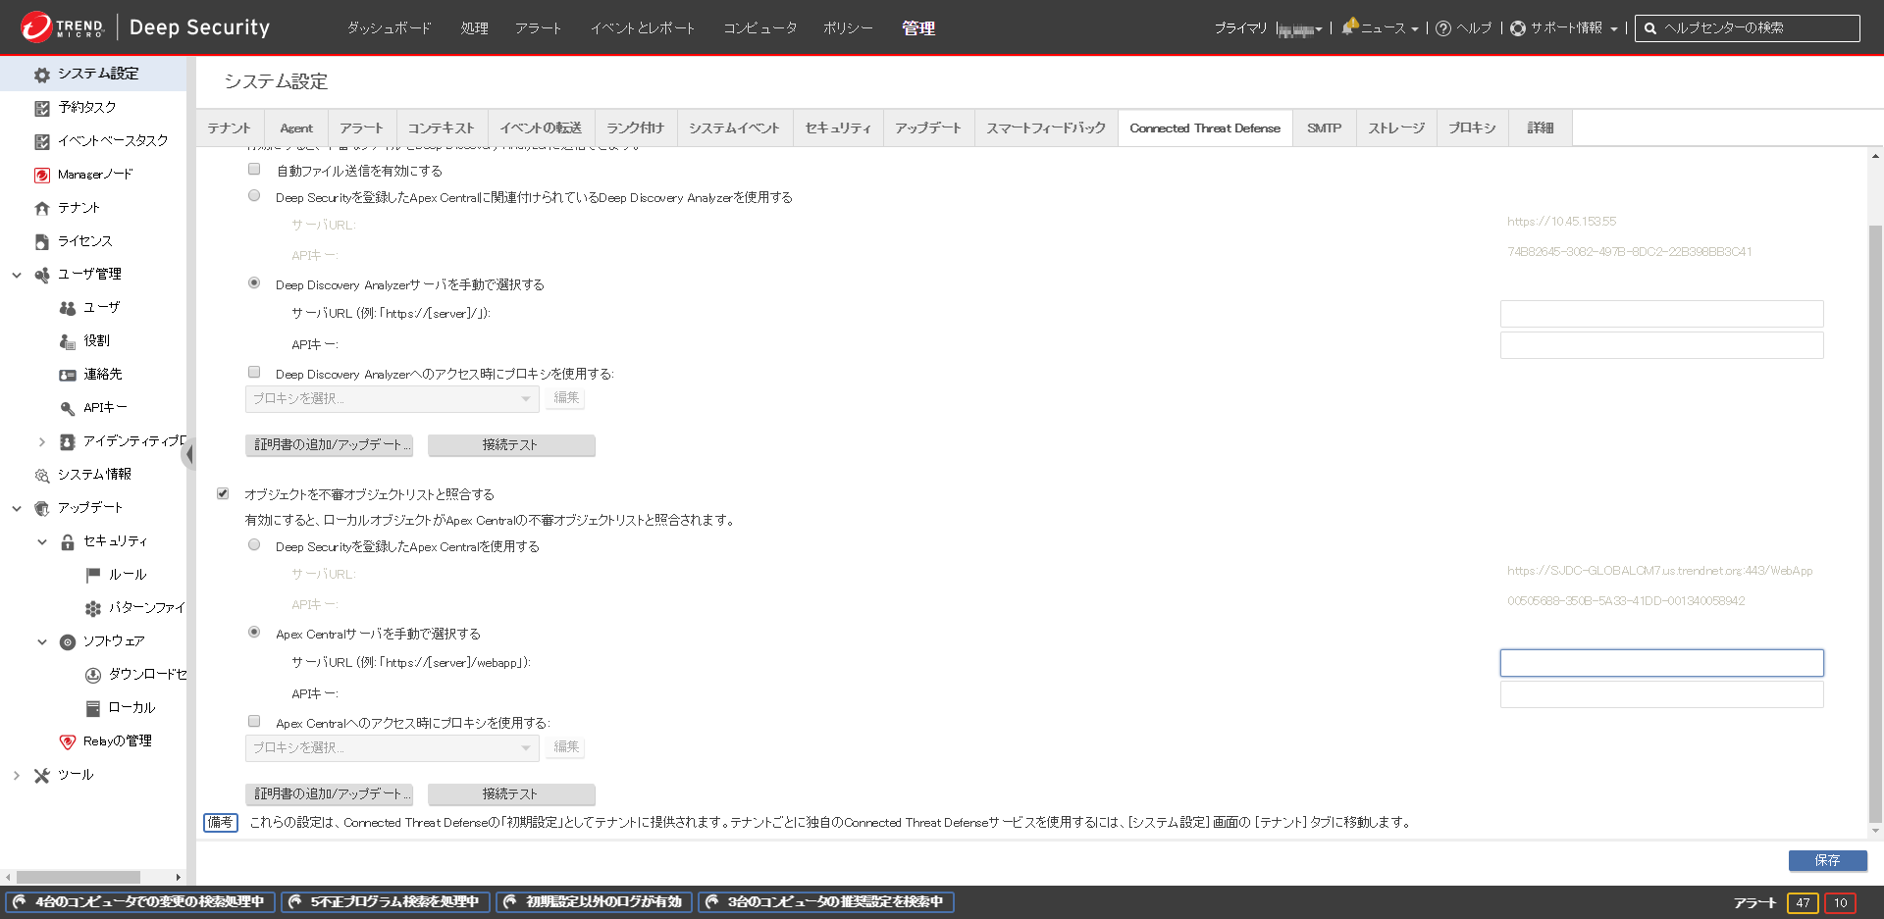Click the Help question mark icon
Screen dimensions: 1884x919
click(x=1442, y=28)
